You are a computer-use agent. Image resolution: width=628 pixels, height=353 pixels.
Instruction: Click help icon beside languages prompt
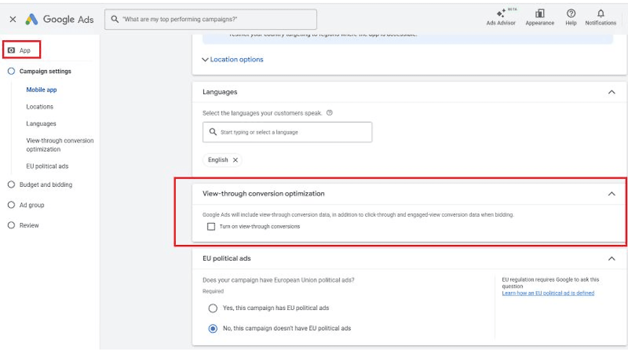[329, 113]
